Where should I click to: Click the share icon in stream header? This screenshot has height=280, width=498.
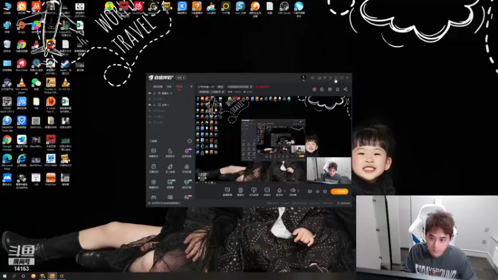click(x=345, y=89)
